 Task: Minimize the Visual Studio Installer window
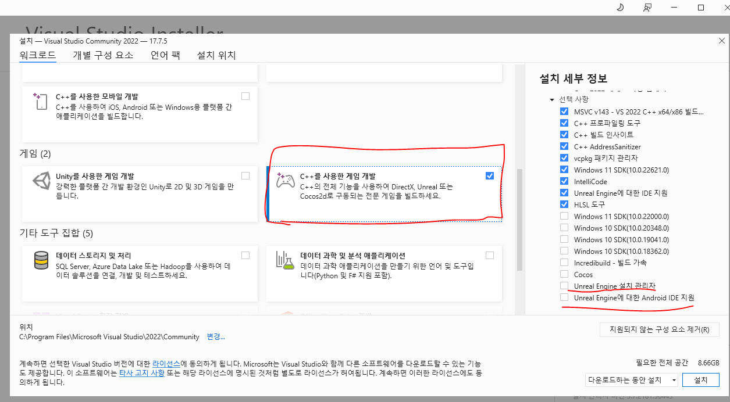pos(674,8)
